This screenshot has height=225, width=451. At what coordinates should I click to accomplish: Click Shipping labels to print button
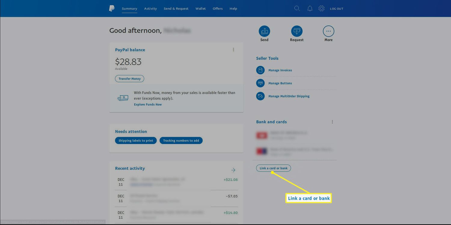(136, 140)
